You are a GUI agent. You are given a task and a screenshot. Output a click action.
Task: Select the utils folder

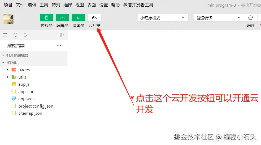(x=22, y=77)
